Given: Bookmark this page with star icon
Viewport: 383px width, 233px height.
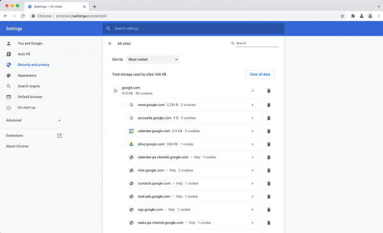Looking at the screenshot, I should coord(342,16).
